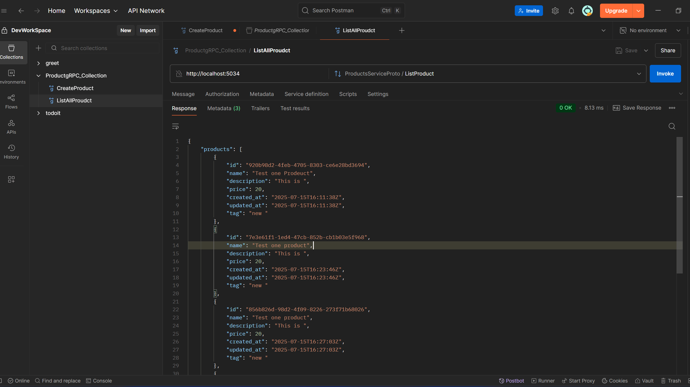690x387 pixels.
Task: Select the Flows icon in the sidebar
Action: (11, 101)
